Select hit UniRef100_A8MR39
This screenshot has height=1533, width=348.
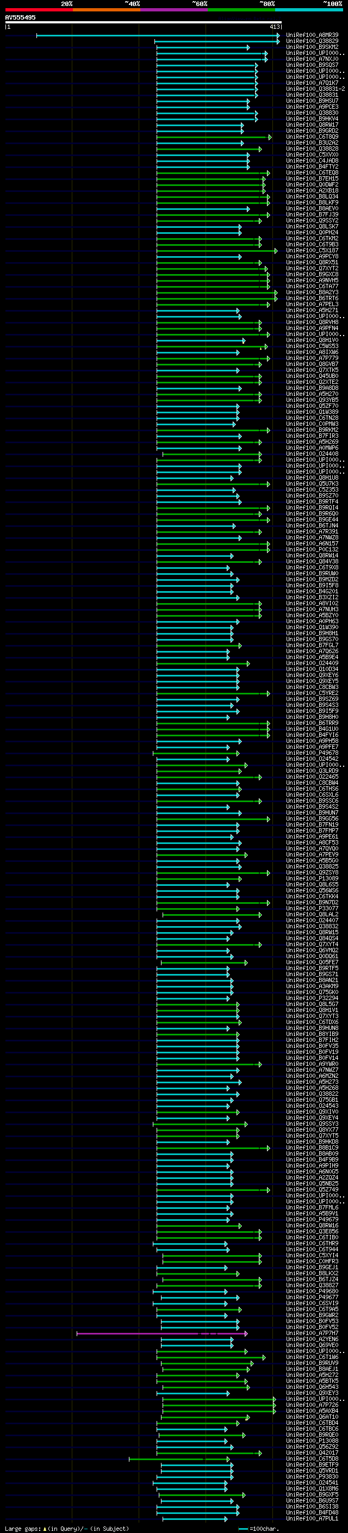312,35
